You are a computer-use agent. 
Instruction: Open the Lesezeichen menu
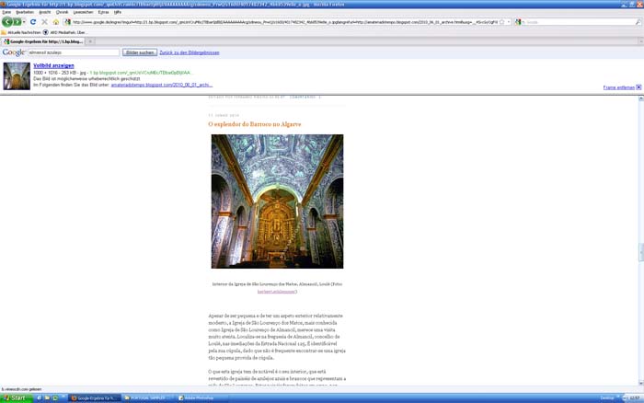click(x=84, y=12)
